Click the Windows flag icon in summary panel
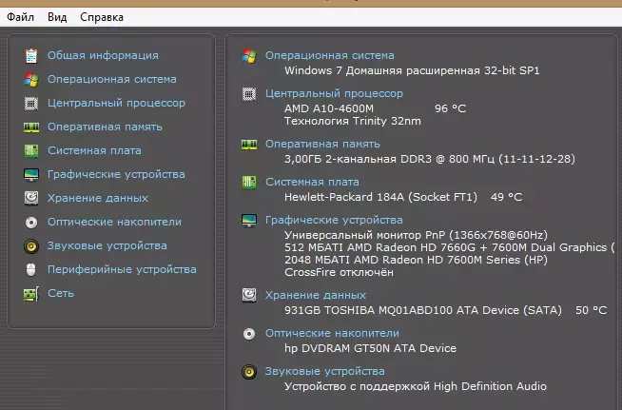The height and width of the screenshot is (410, 622). point(249,56)
